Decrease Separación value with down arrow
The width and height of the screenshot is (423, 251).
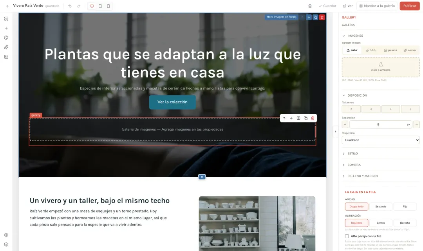(x=345, y=124)
